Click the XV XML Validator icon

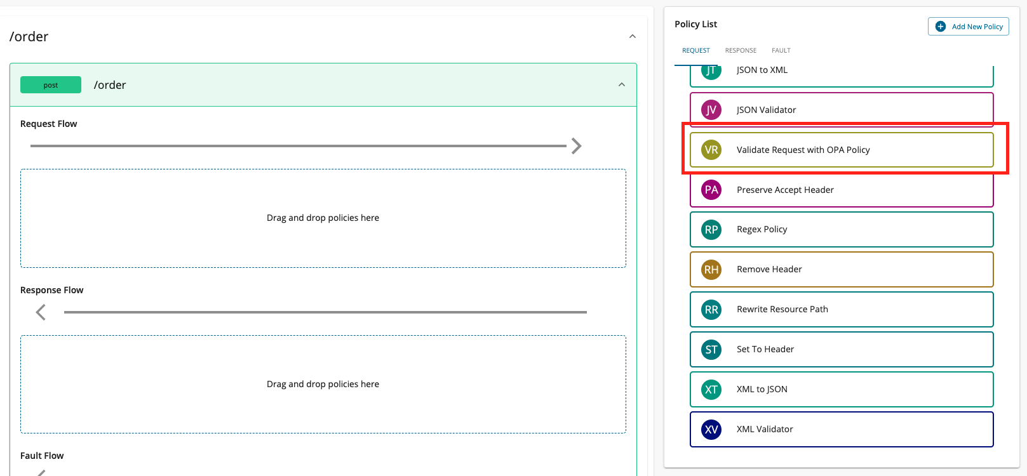(x=711, y=430)
